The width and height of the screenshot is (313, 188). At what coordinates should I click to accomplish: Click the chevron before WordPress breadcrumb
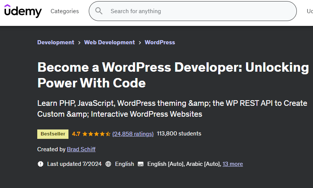(140, 43)
